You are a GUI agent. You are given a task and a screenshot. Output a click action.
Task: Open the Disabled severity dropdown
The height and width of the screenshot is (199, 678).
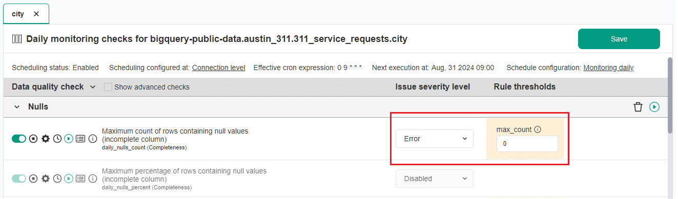coord(435,179)
